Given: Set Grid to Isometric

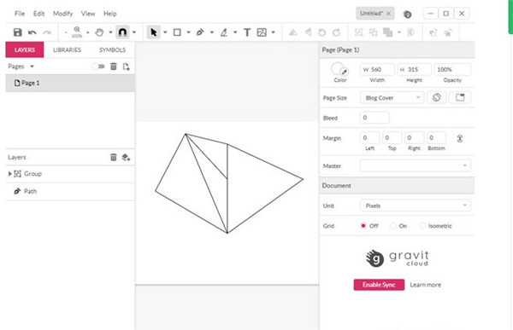Looking at the screenshot, I should [422, 226].
